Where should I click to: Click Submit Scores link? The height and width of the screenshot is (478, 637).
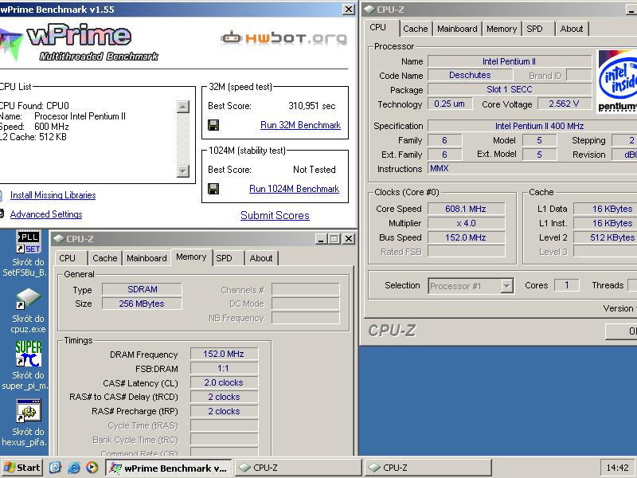275,215
